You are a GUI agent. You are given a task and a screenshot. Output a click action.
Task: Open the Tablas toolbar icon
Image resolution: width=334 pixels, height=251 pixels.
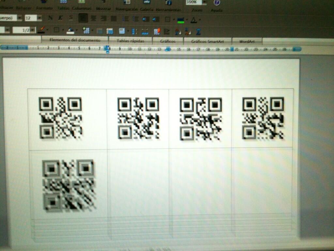64,2
